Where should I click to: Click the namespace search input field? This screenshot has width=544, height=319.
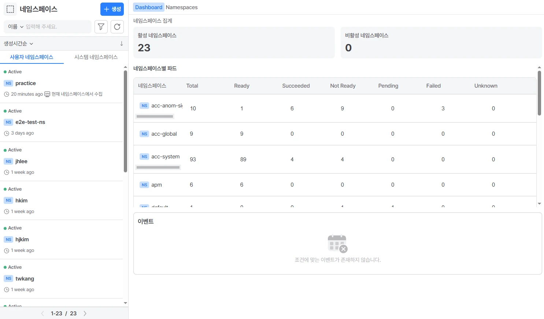point(57,27)
